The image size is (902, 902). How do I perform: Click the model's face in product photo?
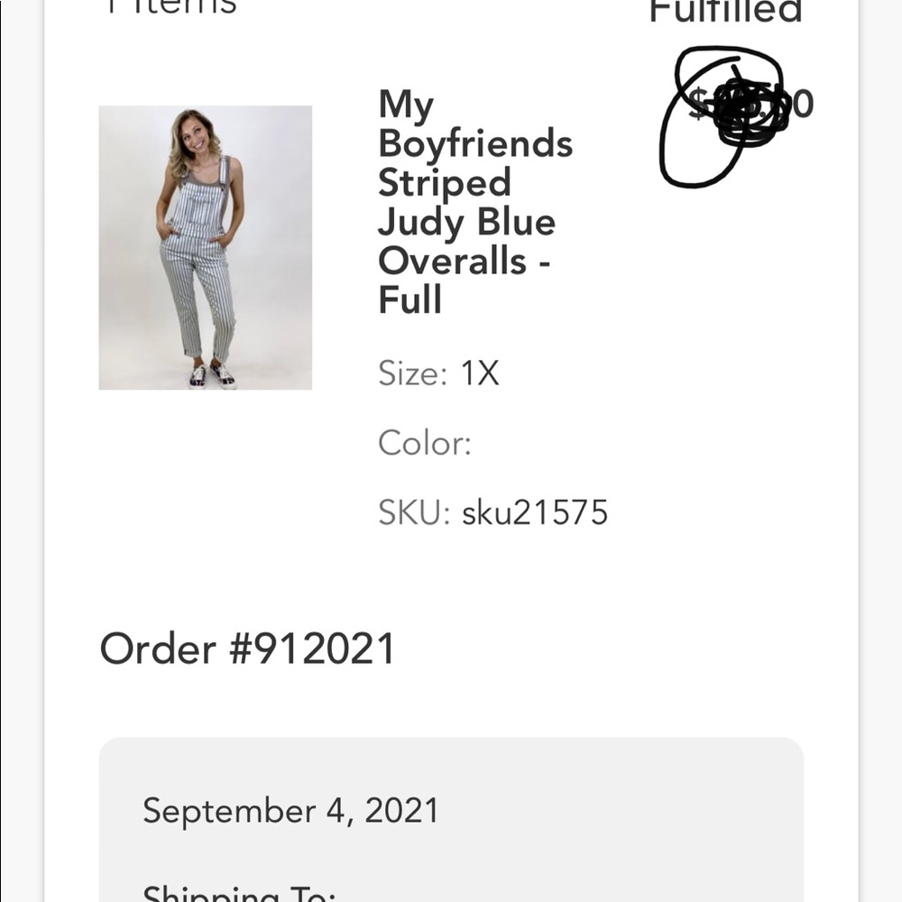pos(194,133)
